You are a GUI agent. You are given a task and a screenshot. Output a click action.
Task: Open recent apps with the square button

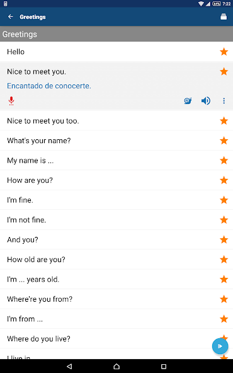pyautogui.click(x=164, y=366)
